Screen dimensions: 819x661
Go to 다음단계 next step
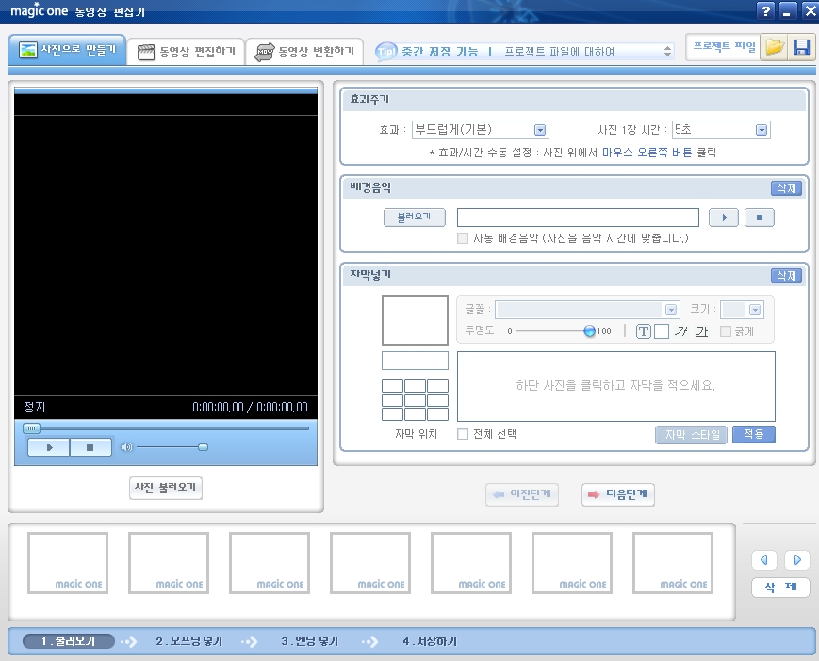click(618, 494)
